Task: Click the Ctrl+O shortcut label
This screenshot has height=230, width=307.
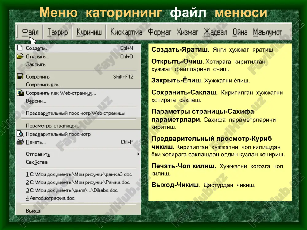Action: tap(126, 56)
